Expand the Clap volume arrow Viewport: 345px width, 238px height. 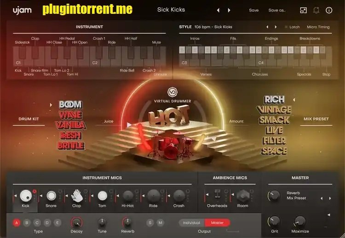click(66, 196)
